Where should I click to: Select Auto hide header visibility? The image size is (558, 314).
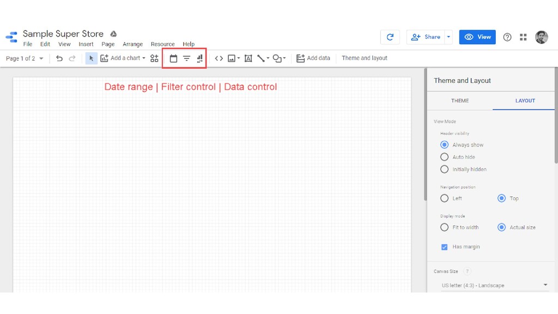click(x=444, y=157)
